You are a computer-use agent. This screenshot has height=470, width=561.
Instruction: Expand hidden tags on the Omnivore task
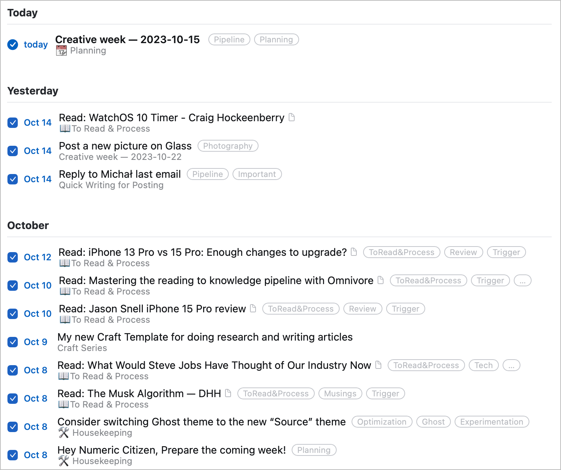(523, 281)
